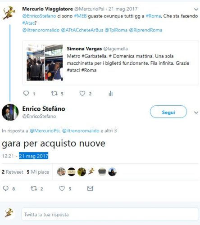
Task: Like Mercurio Viaggiatore's tweet
Action: pos(82,94)
